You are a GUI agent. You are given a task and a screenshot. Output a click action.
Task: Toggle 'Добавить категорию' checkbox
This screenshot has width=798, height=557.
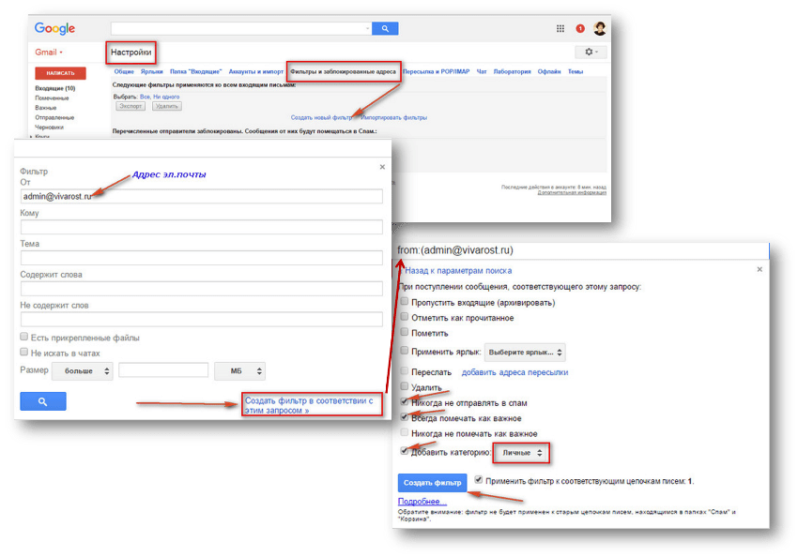[x=404, y=450]
